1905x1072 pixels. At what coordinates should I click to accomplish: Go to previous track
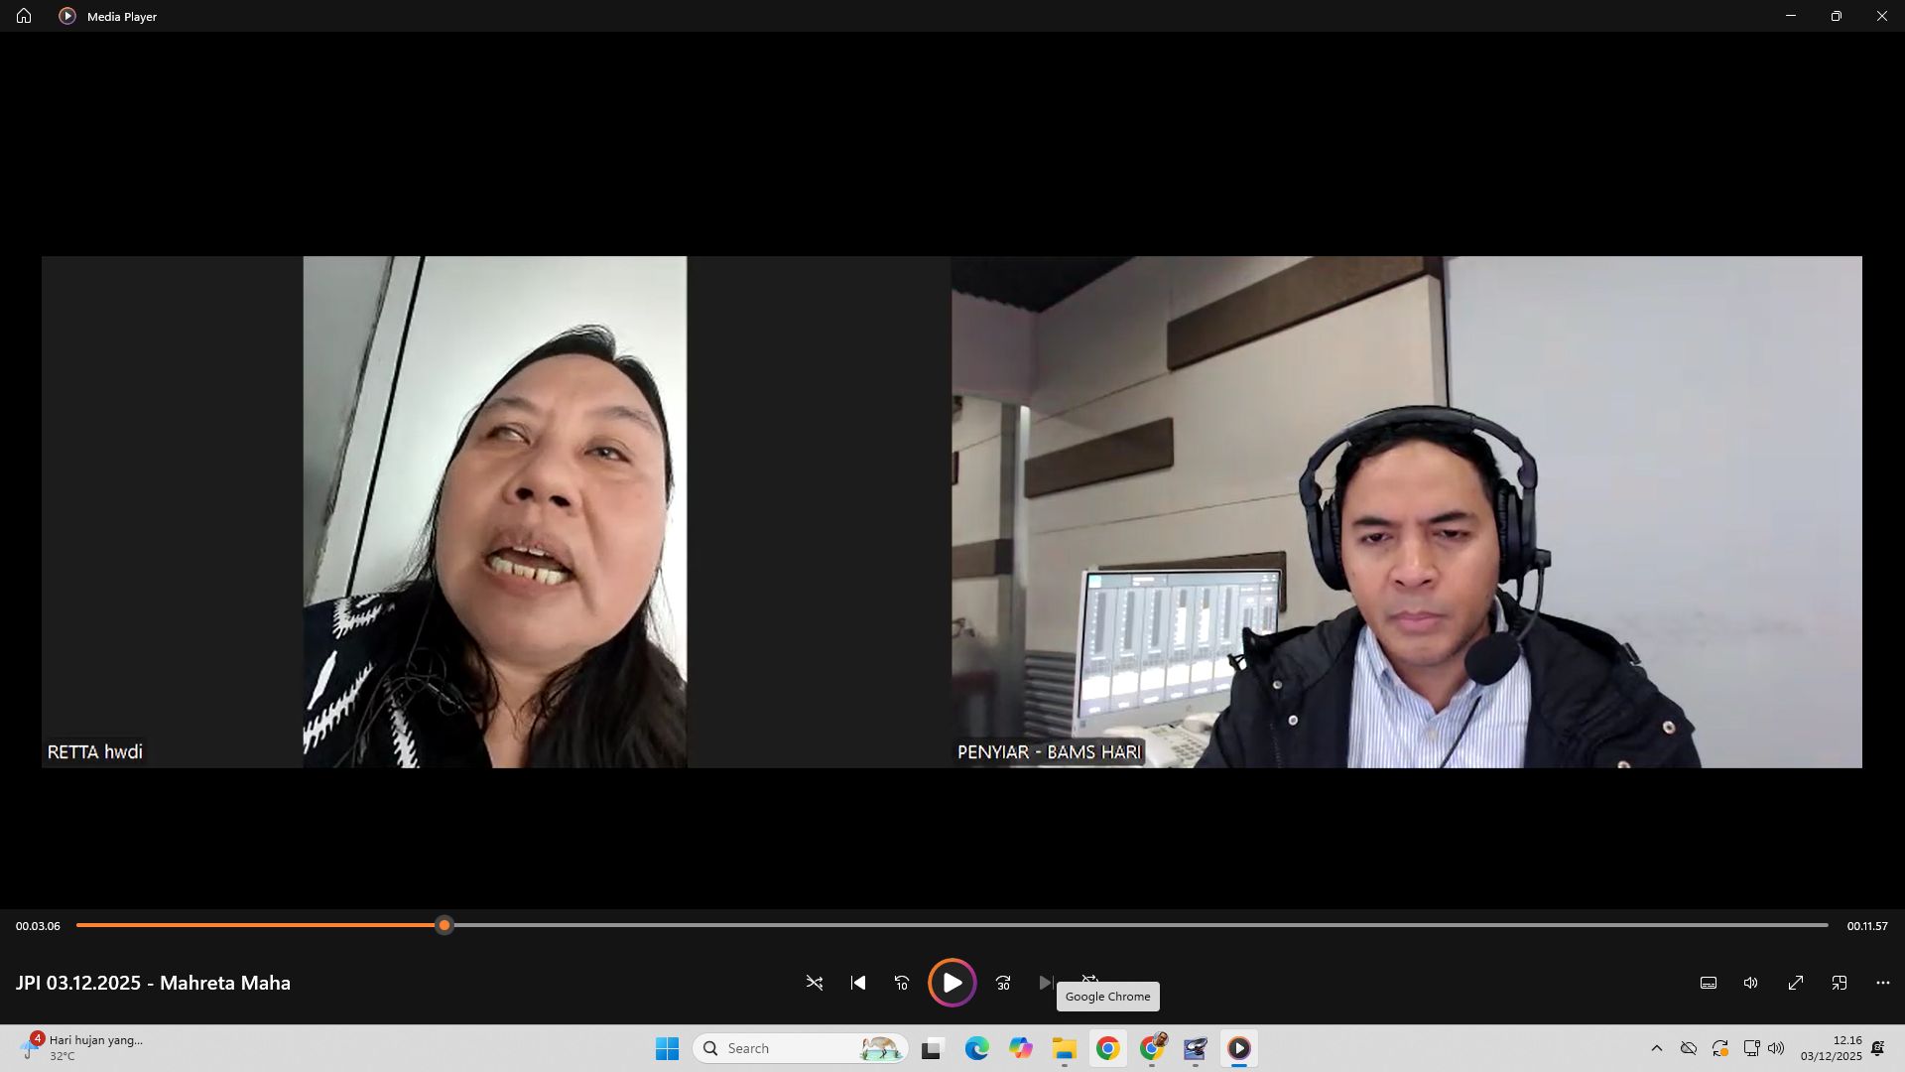[858, 983]
